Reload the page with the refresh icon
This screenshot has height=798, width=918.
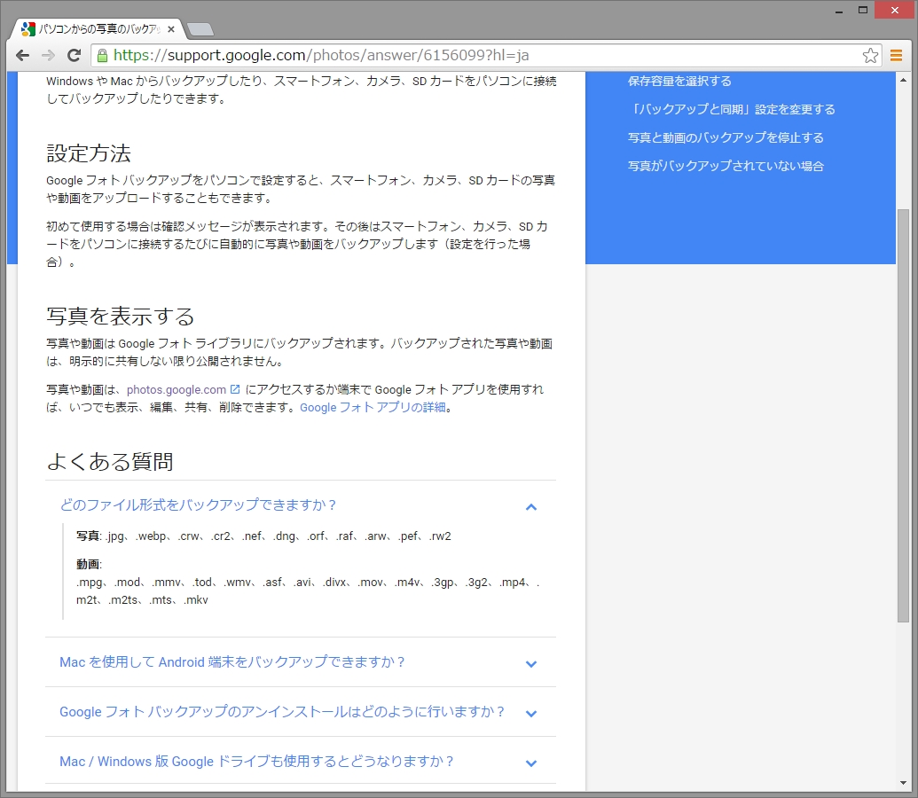tap(74, 56)
